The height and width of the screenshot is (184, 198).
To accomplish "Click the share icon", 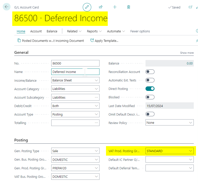I will pos(101,7).
